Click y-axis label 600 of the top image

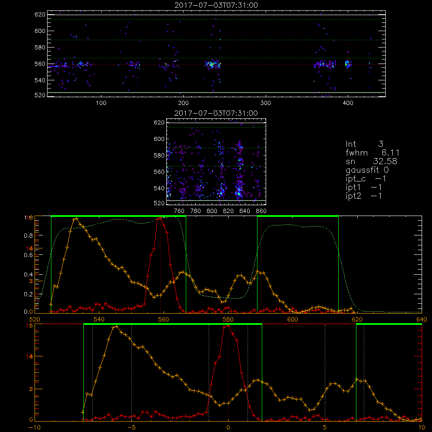click(40, 31)
